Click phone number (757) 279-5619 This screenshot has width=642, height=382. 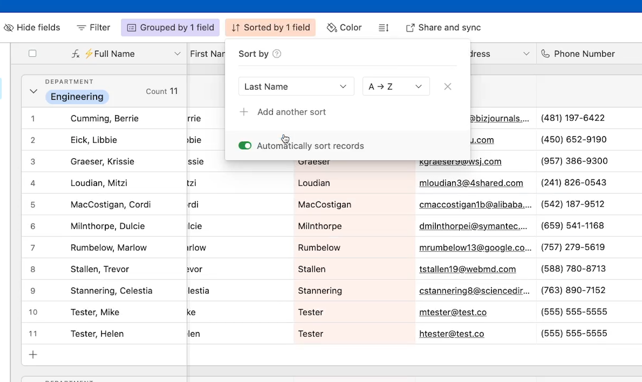[573, 247]
